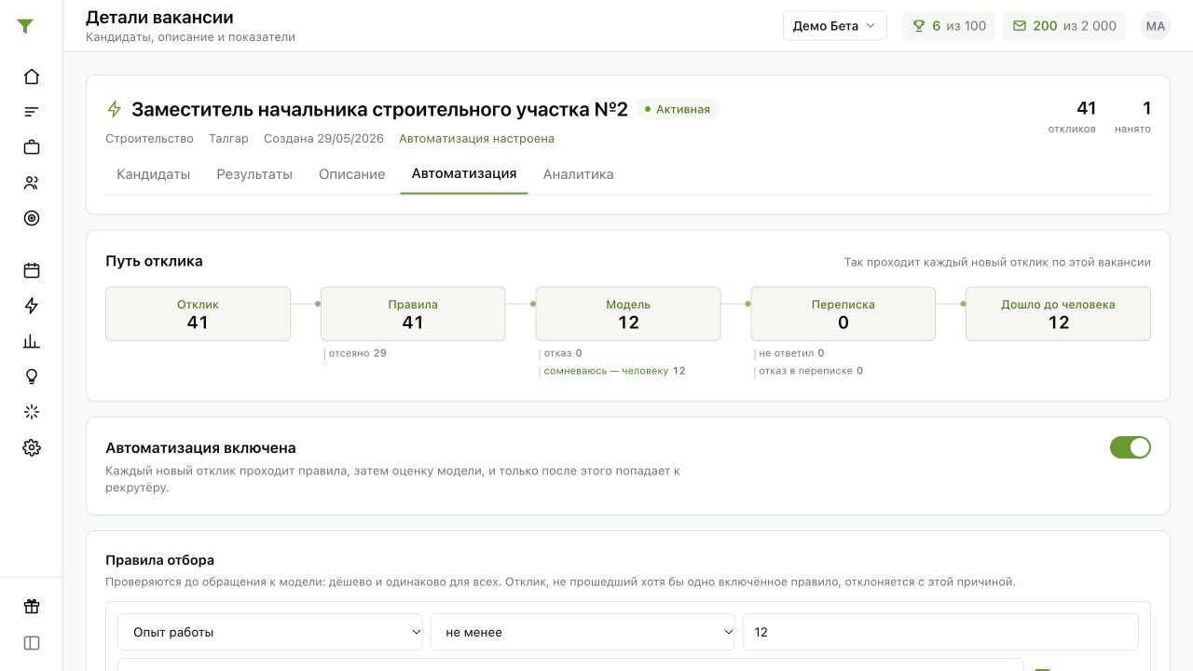Open the gift icon in sidebar
This screenshot has width=1193, height=671.
click(x=32, y=607)
